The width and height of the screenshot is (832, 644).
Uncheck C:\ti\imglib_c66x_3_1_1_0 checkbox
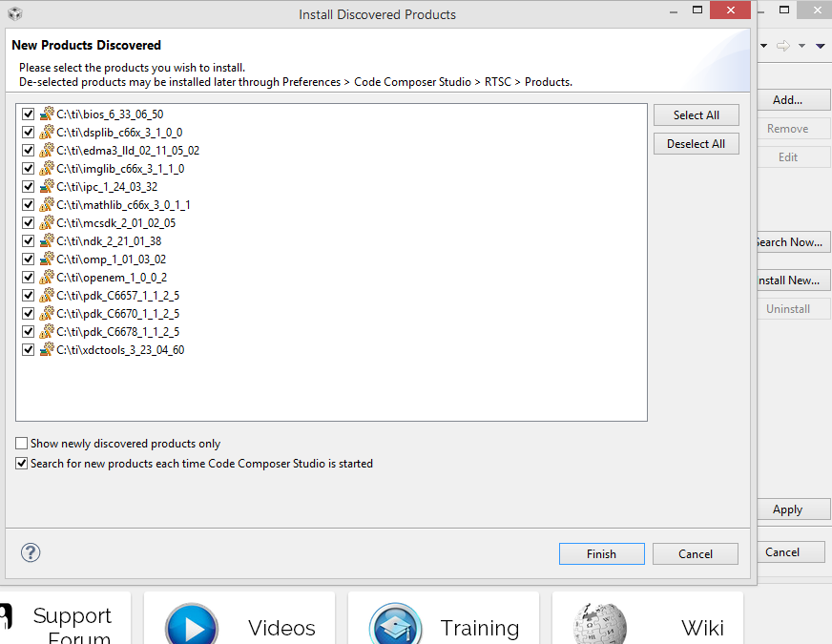click(x=28, y=168)
